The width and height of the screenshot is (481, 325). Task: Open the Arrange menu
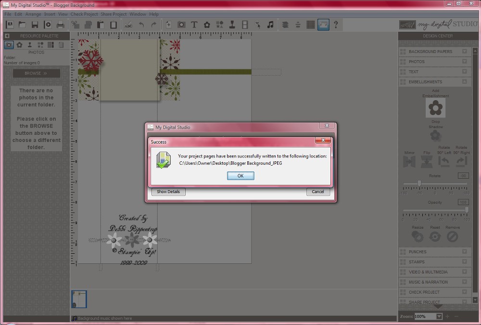(33, 14)
